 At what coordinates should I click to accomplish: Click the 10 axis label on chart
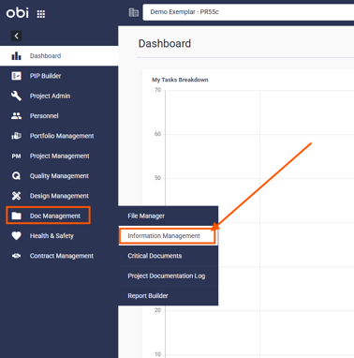tap(157, 354)
